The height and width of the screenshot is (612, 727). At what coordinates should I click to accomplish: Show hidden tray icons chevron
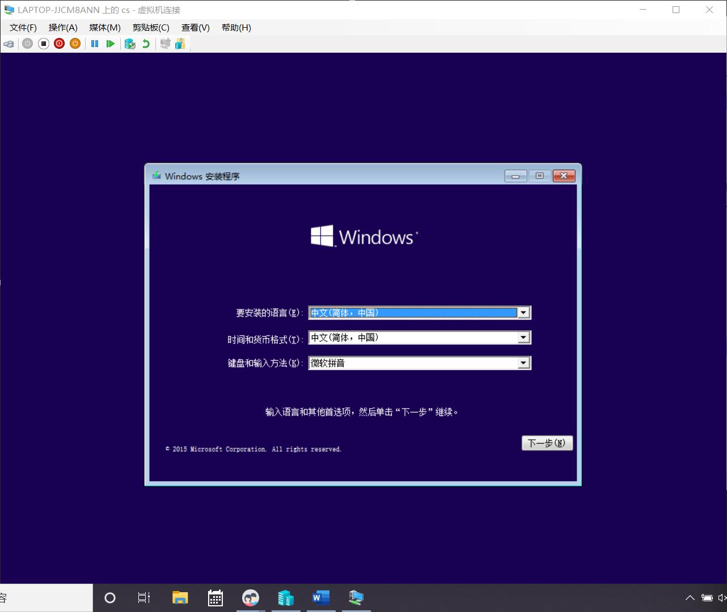[690, 598]
